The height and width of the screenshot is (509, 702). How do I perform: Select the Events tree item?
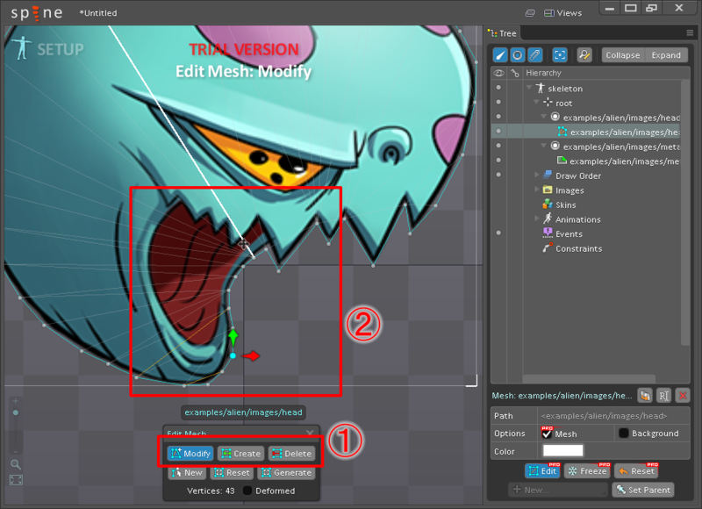(x=569, y=234)
